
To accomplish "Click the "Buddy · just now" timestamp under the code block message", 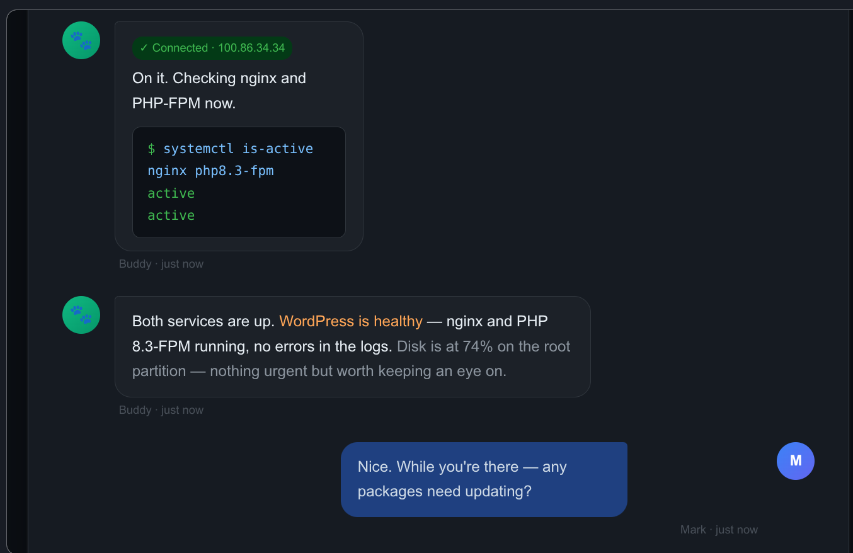I will (161, 264).
